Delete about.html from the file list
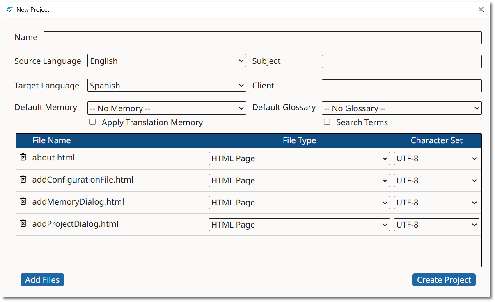 coord(23,157)
